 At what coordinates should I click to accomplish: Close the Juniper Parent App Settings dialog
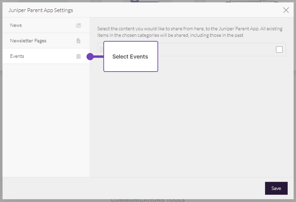click(x=286, y=10)
